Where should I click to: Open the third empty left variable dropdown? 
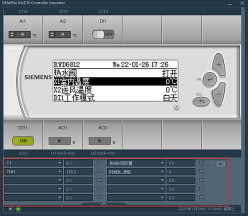(33, 180)
